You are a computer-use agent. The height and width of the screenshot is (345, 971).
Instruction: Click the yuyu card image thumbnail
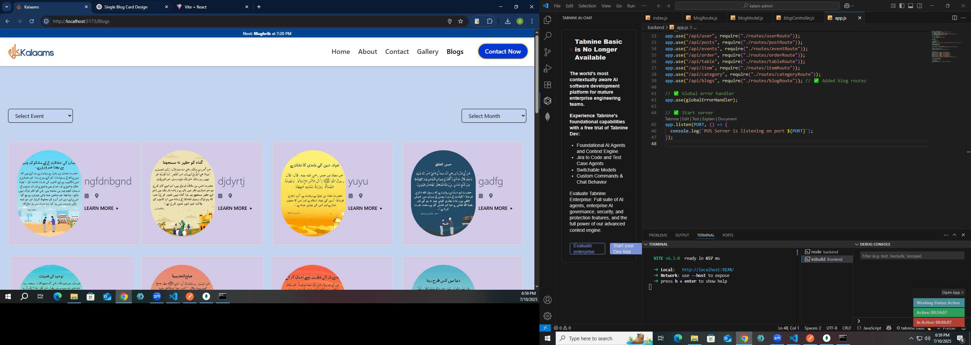313,193
